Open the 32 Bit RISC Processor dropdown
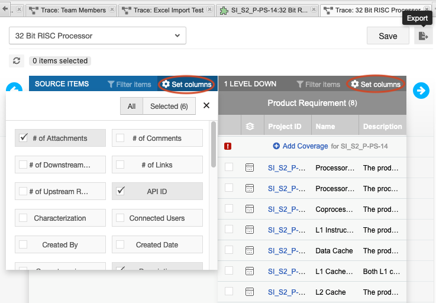This screenshot has height=303, width=436. point(98,36)
